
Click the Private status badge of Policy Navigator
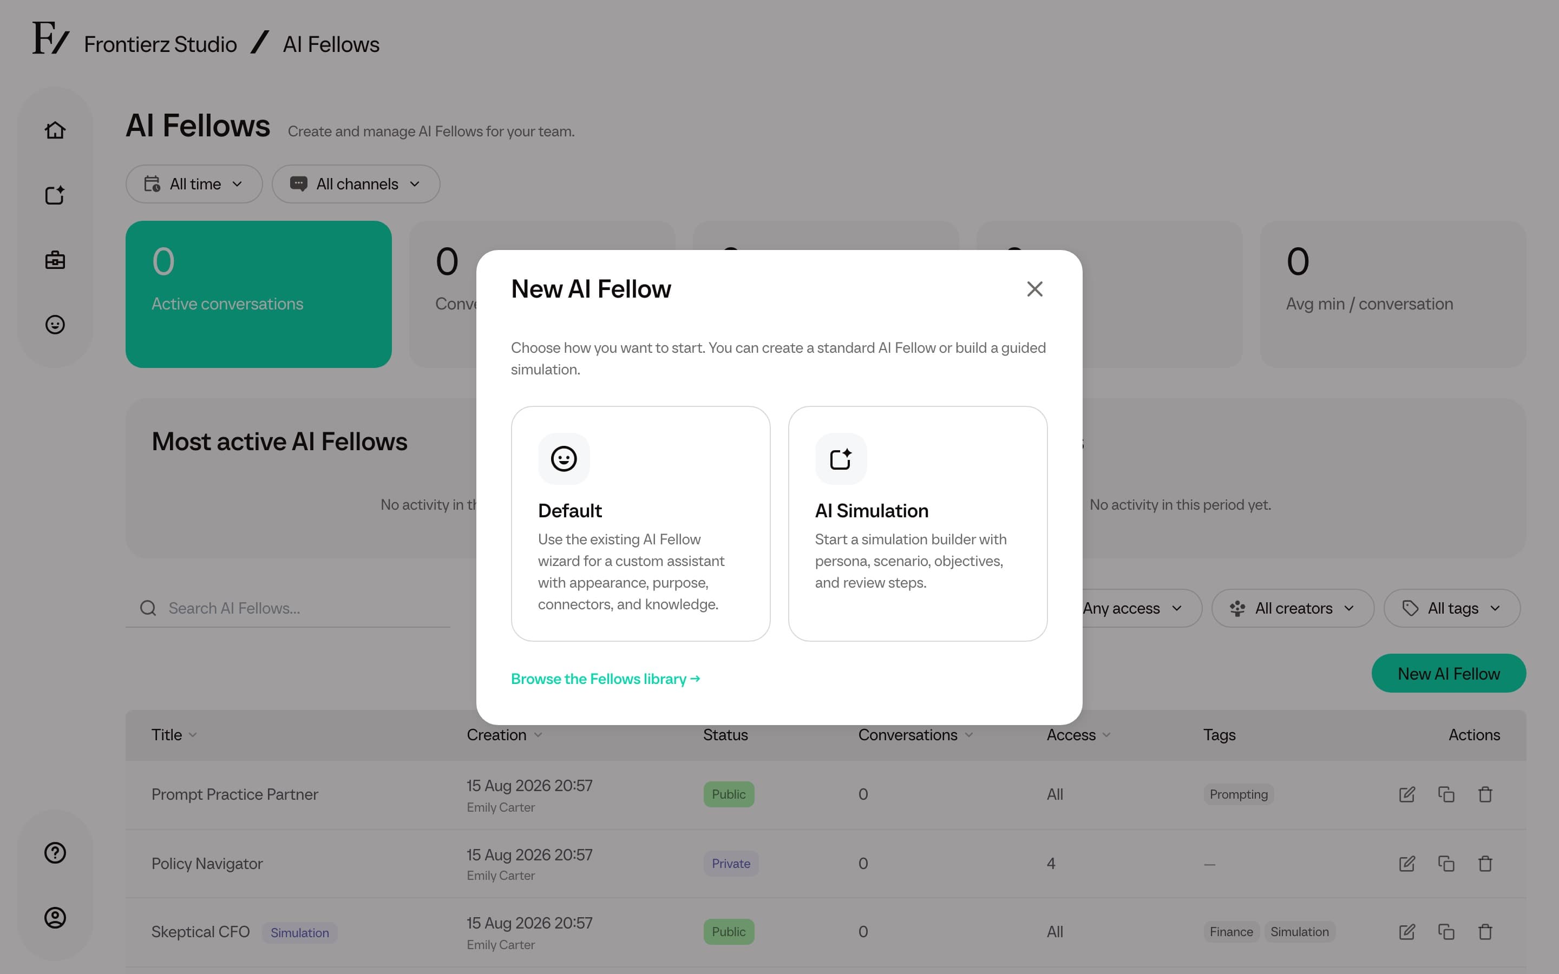pyautogui.click(x=731, y=864)
